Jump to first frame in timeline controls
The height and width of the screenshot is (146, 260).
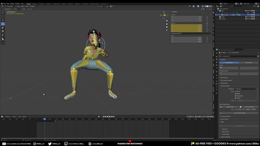103,116
